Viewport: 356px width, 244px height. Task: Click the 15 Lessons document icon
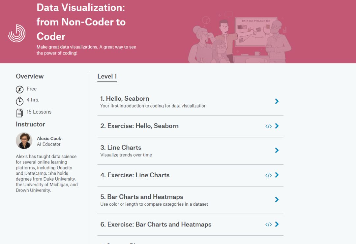tap(20, 113)
